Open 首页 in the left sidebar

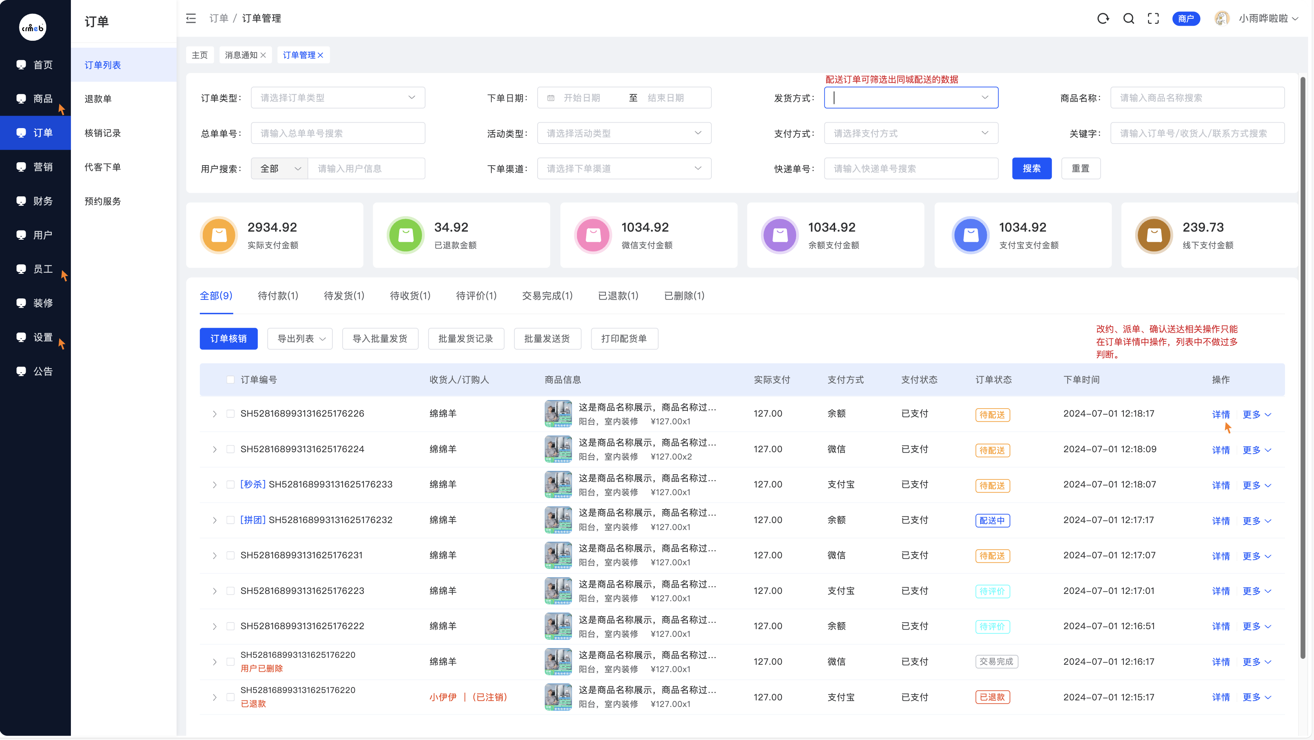coord(35,65)
